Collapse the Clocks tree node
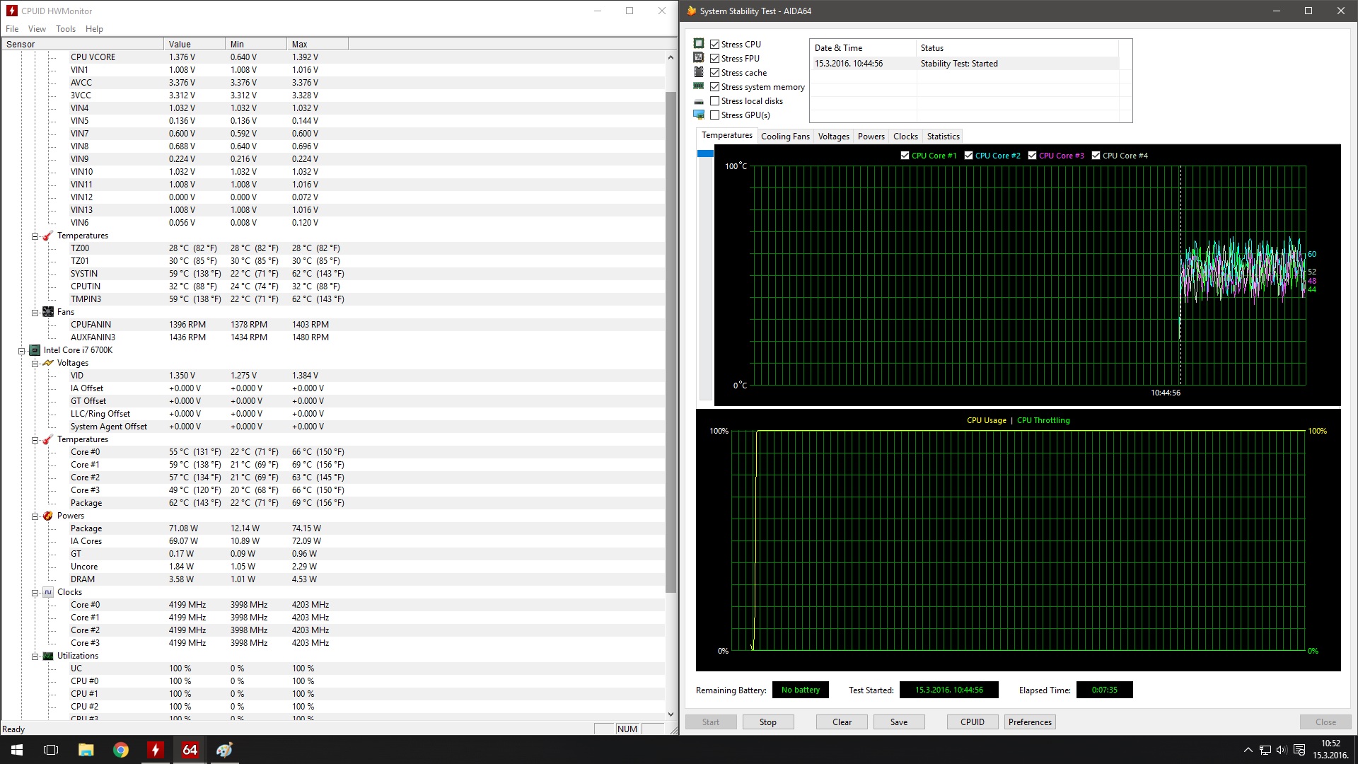The image size is (1358, 764). 35,593
